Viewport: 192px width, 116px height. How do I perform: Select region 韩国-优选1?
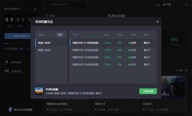tap(51, 43)
